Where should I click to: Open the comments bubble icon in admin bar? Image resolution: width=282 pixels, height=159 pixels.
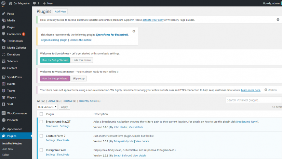(x=35, y=3)
